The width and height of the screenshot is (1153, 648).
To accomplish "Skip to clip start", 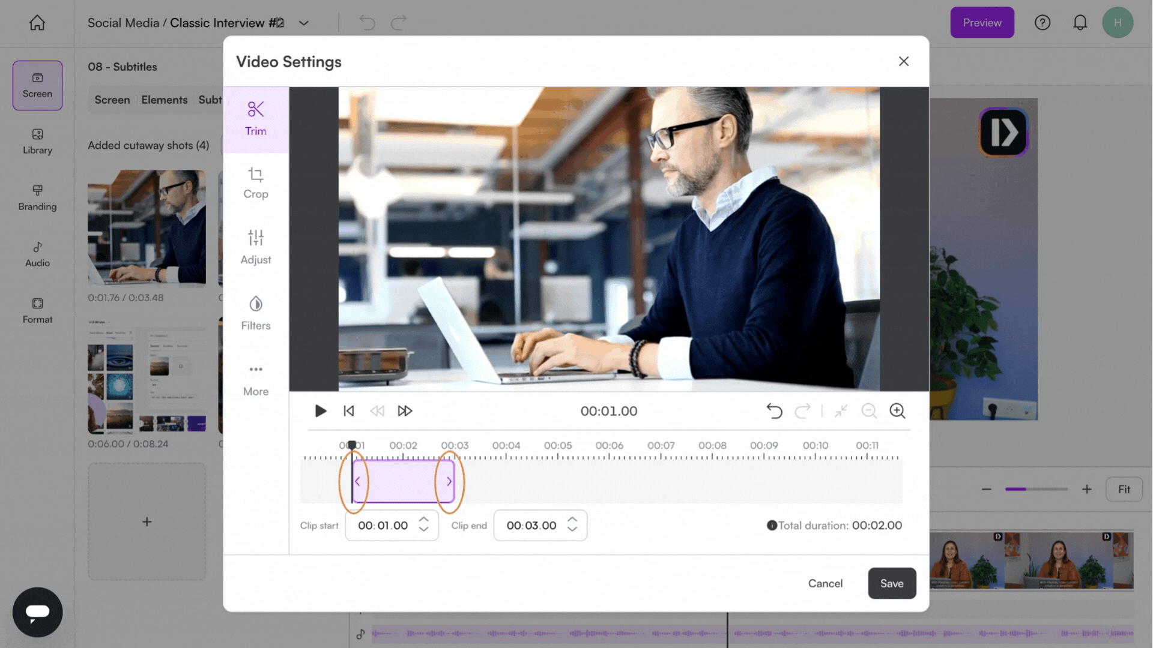I will tap(349, 411).
